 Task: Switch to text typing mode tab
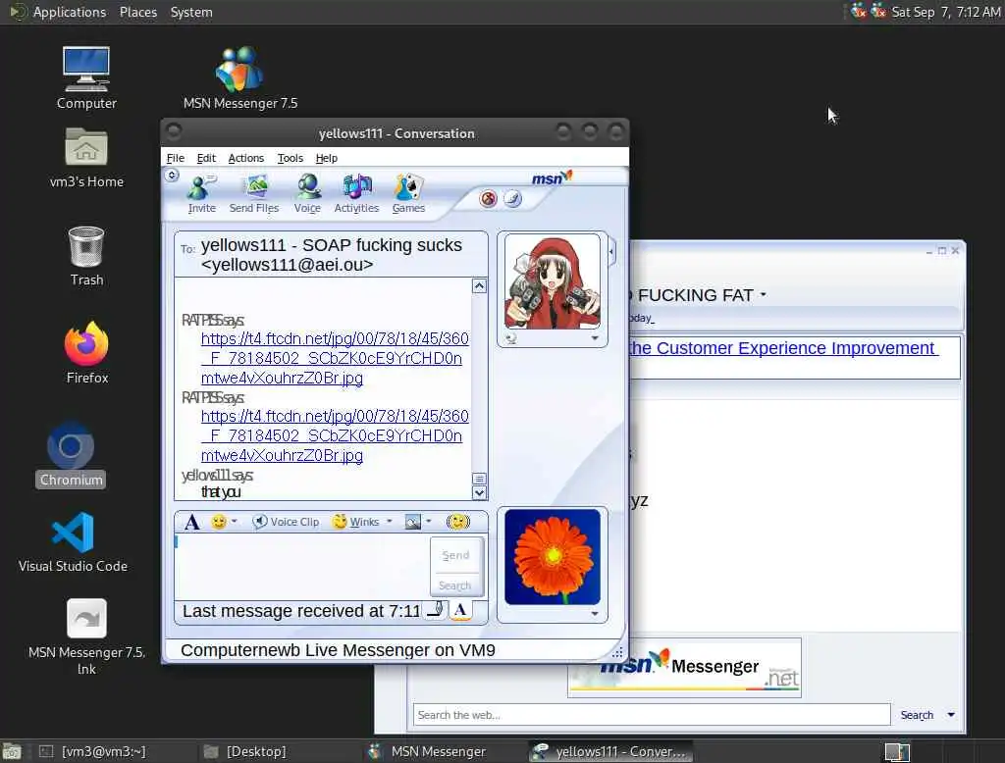460,610
